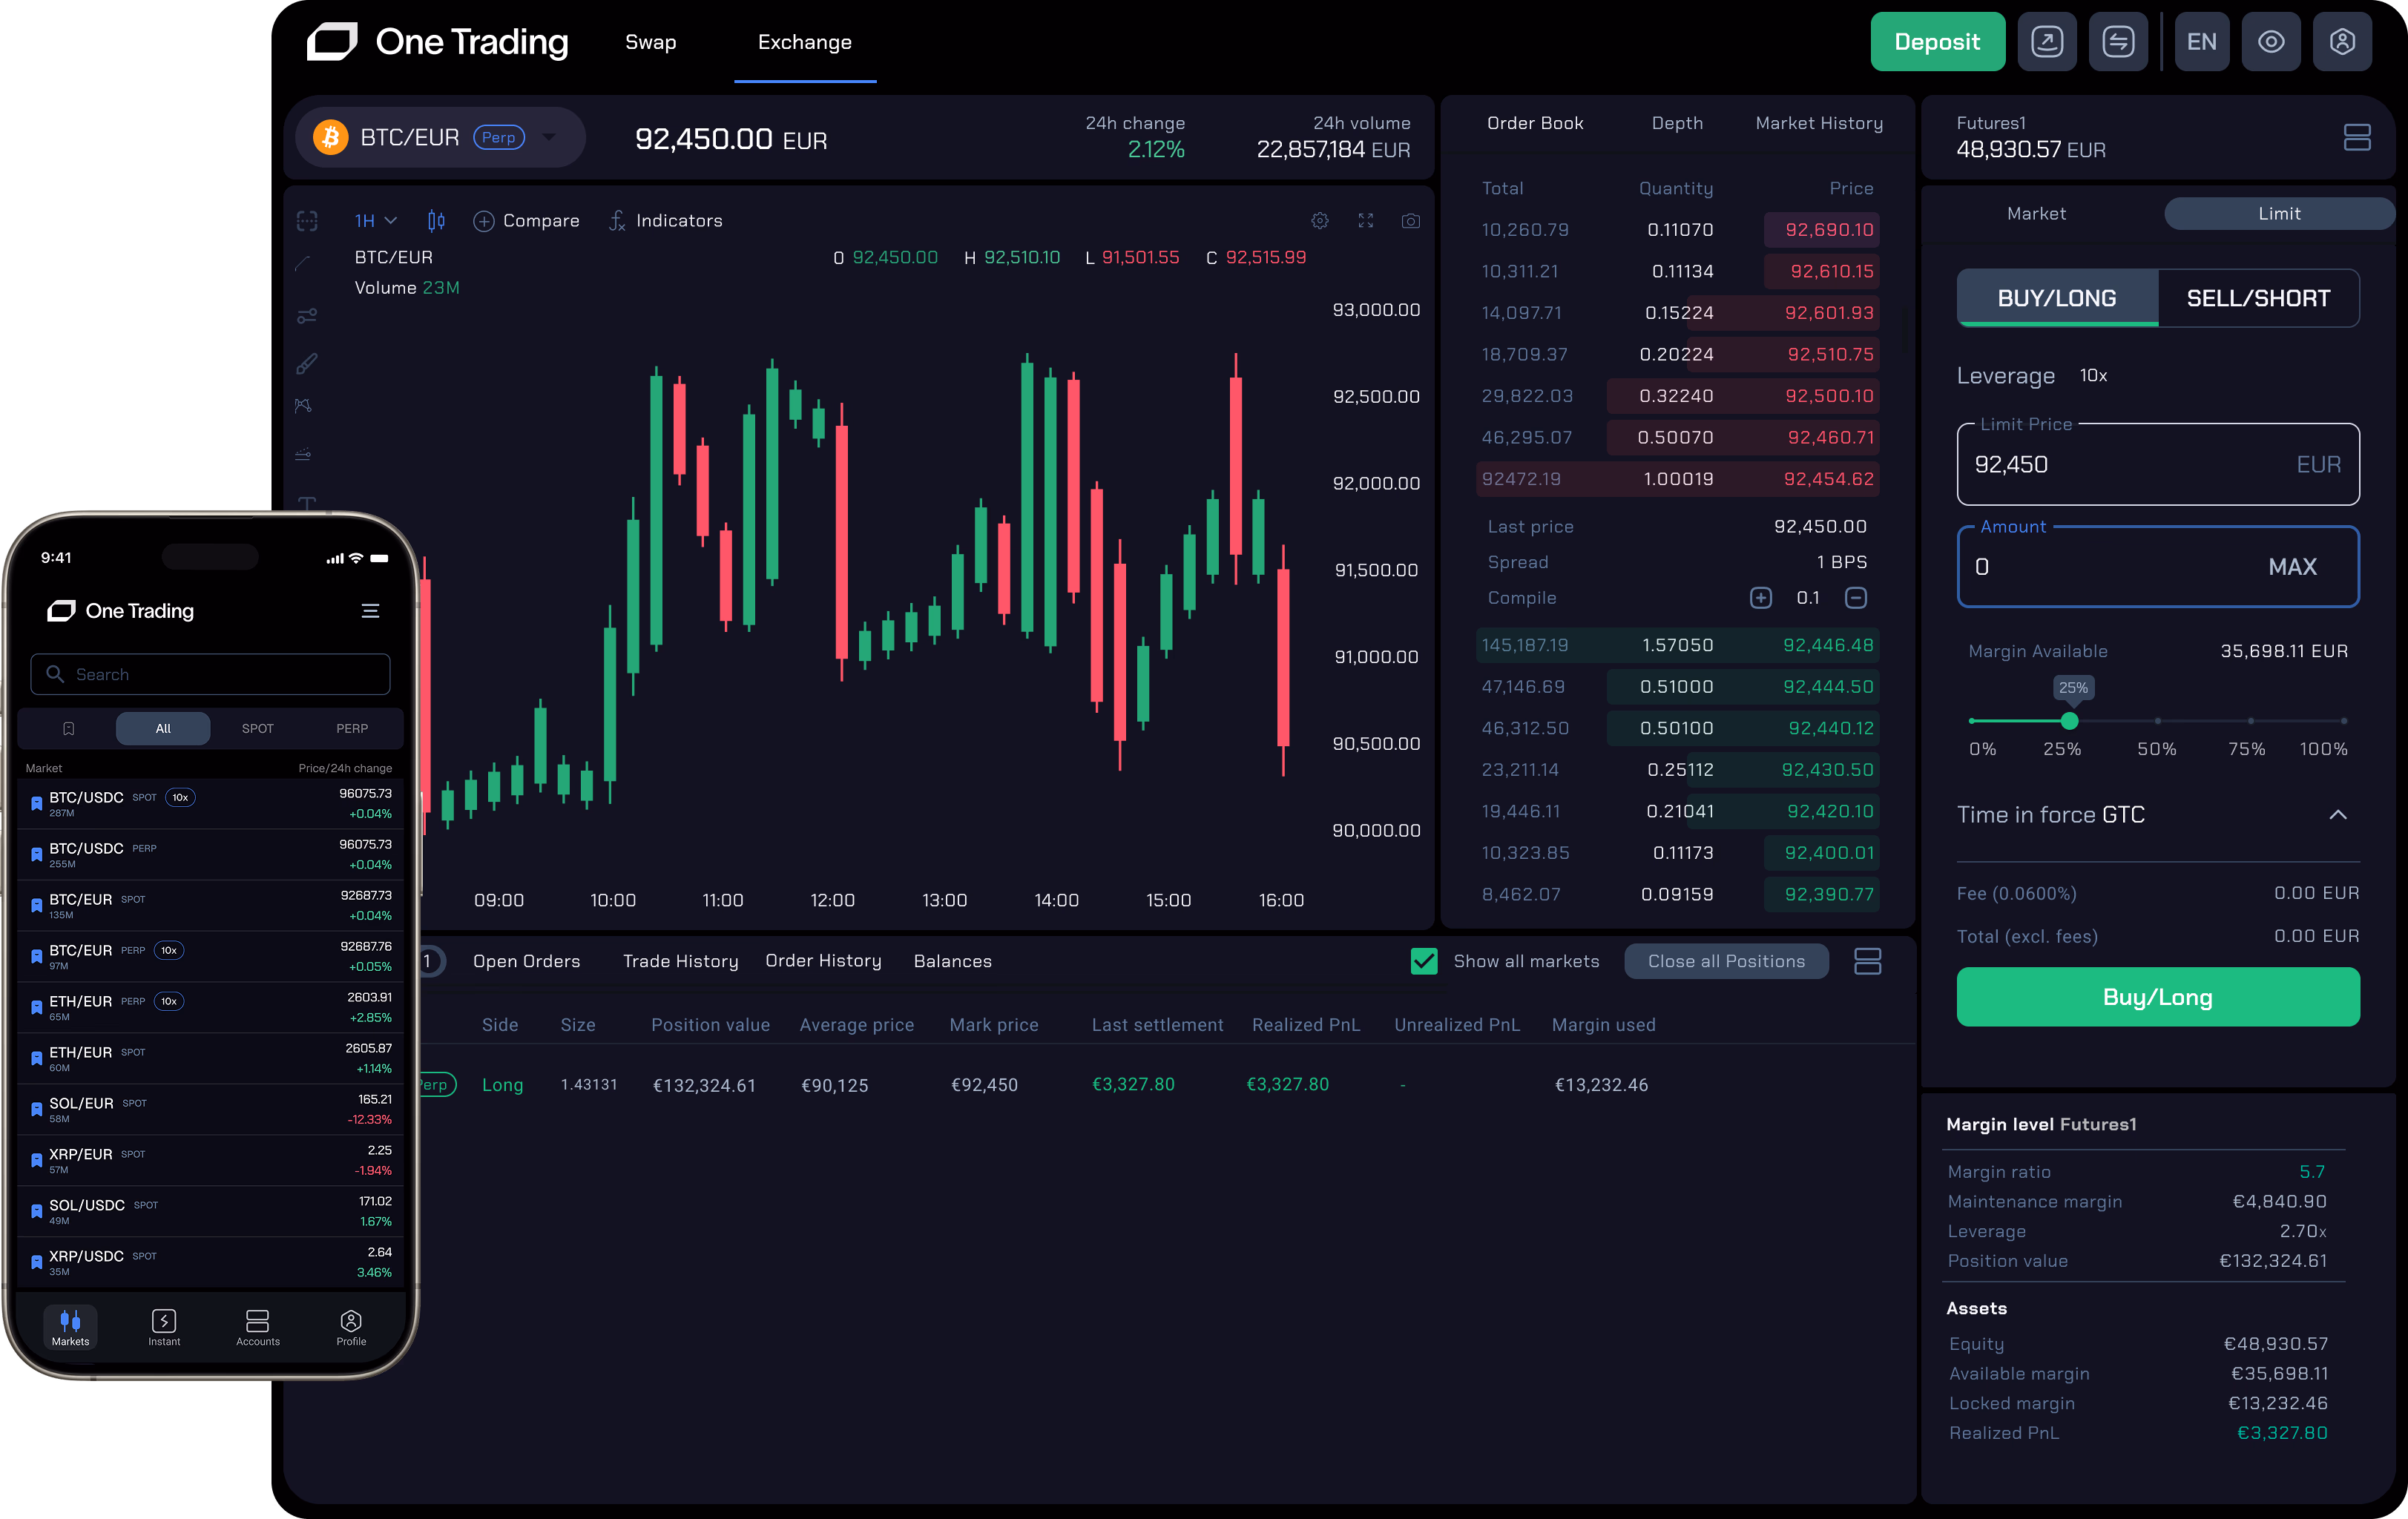Toggle the Show all markets checkbox
The height and width of the screenshot is (1519, 2408).
pyautogui.click(x=1424, y=960)
